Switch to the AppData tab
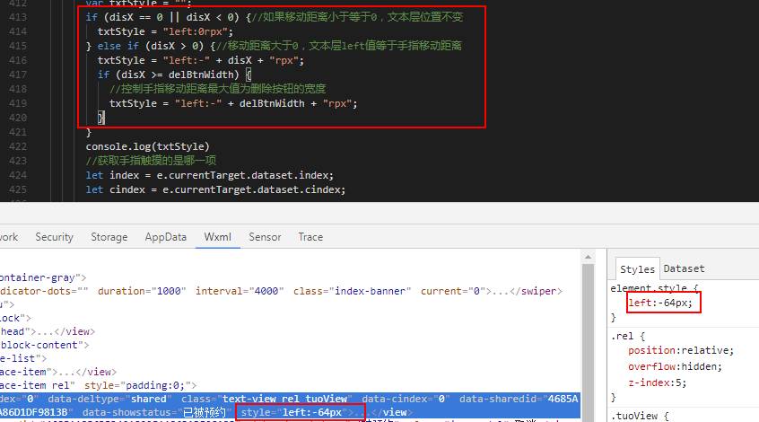This screenshot has width=759, height=422. pos(166,237)
